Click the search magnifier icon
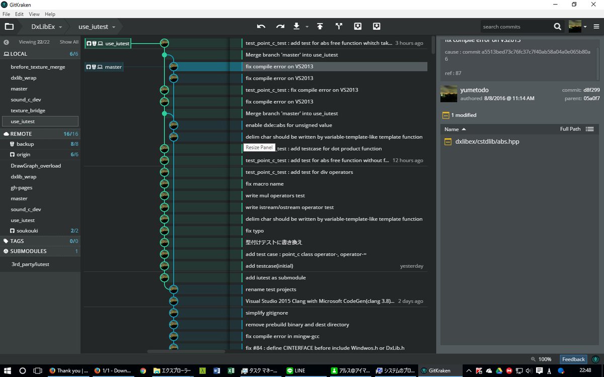Viewport: 604px width, 377px height. coord(558,27)
